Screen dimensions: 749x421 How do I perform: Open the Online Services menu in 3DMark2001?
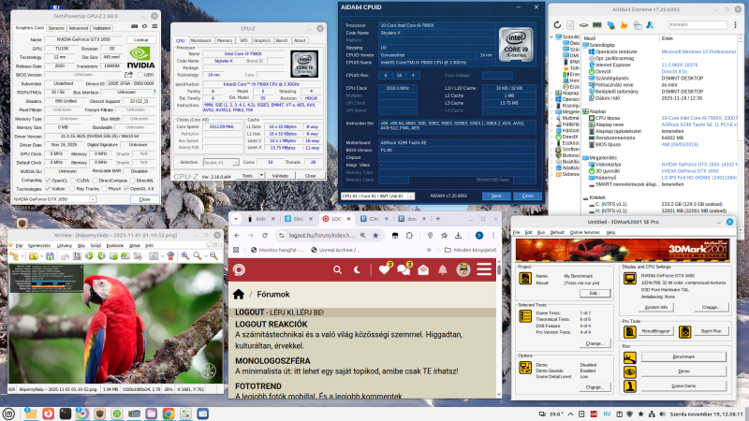pos(584,232)
